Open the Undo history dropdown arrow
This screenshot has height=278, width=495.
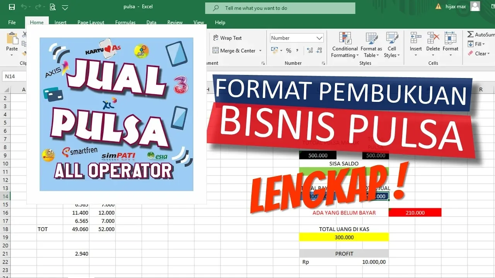tap(31, 7)
